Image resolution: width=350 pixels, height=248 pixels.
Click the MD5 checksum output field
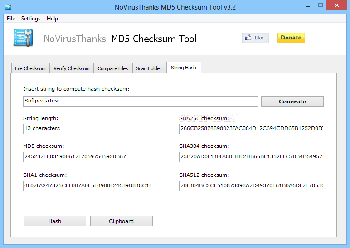(96, 157)
